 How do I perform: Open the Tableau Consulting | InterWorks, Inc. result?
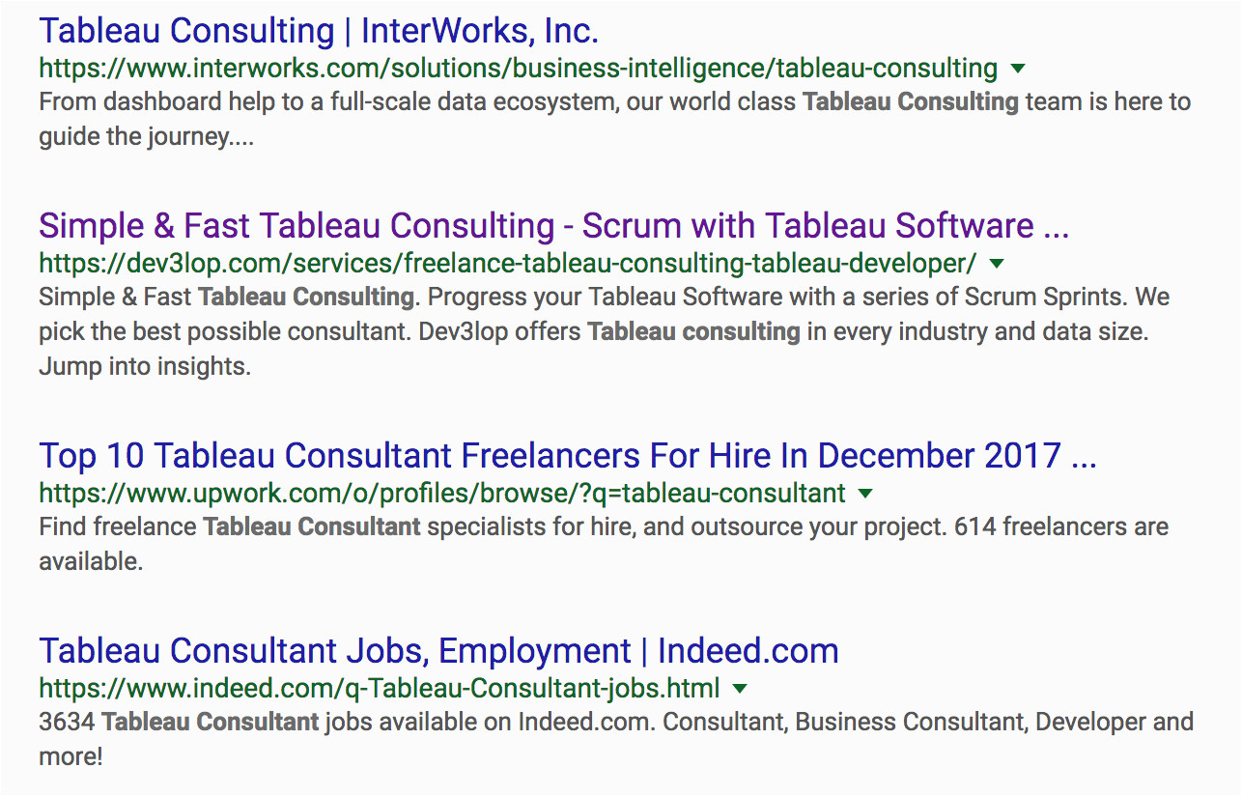[x=319, y=31]
